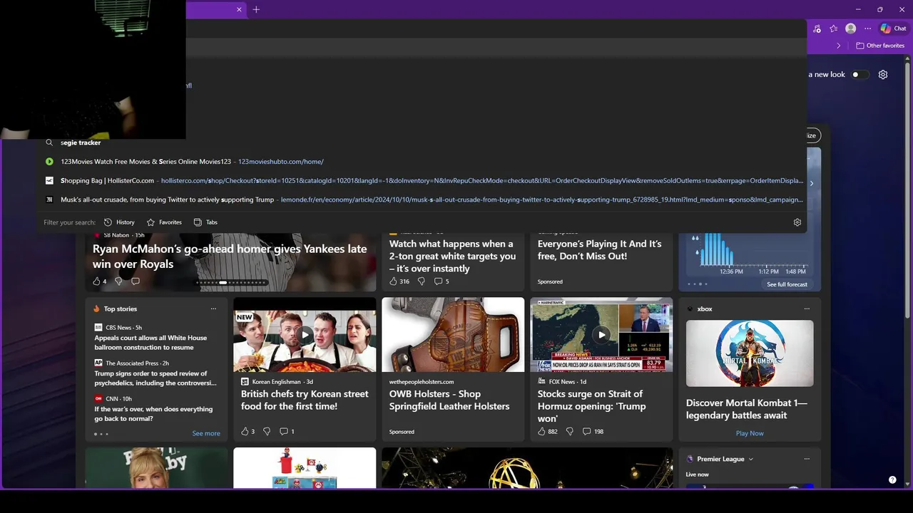Open comments on Stocks surge story (198)
Screen dimensions: 913x513
pyautogui.click(x=593, y=432)
